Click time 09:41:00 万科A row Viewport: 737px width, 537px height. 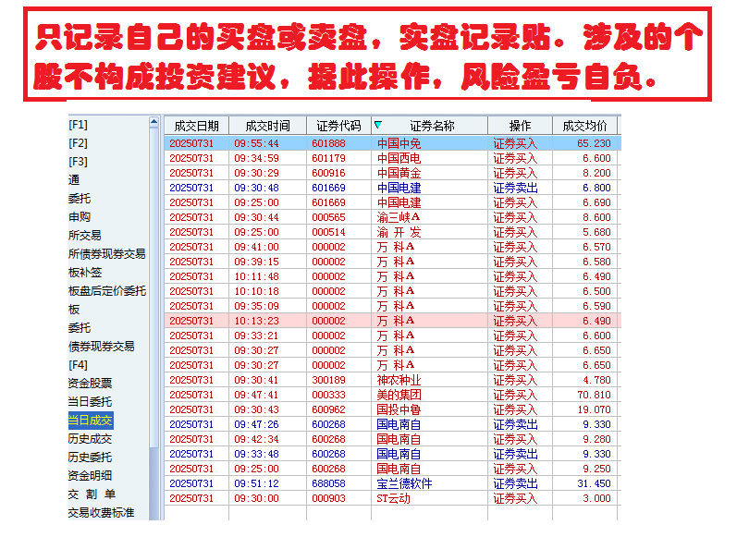pyautogui.click(x=257, y=247)
